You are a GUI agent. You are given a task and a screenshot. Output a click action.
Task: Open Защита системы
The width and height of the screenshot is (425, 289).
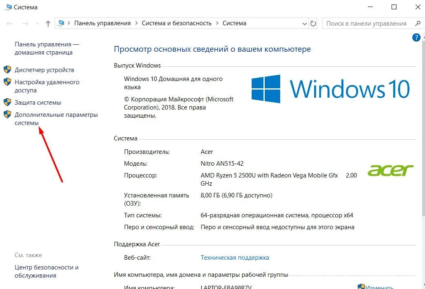click(x=38, y=103)
